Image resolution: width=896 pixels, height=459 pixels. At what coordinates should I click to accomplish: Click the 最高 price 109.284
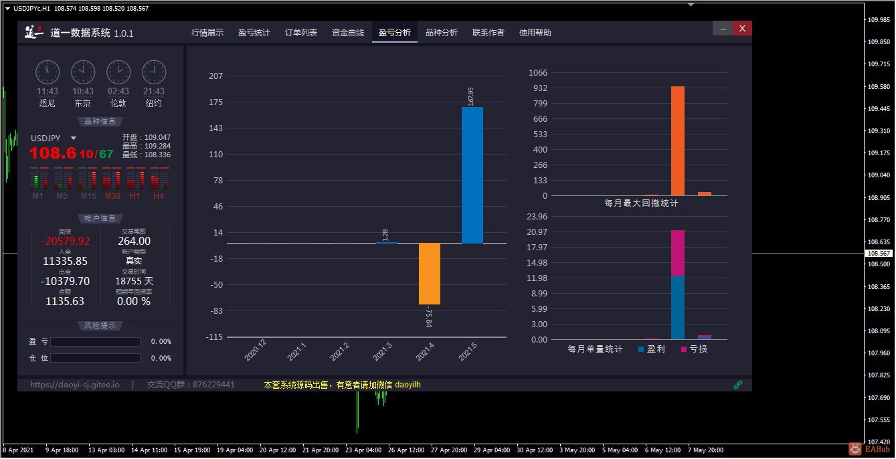click(157, 146)
